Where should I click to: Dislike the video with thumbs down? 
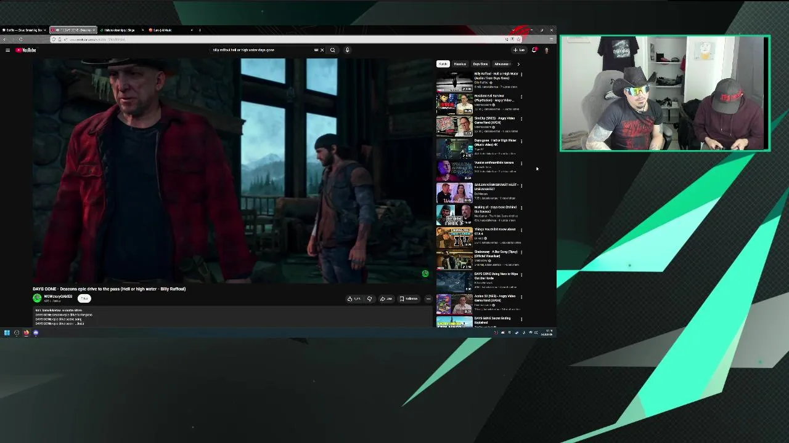369,299
